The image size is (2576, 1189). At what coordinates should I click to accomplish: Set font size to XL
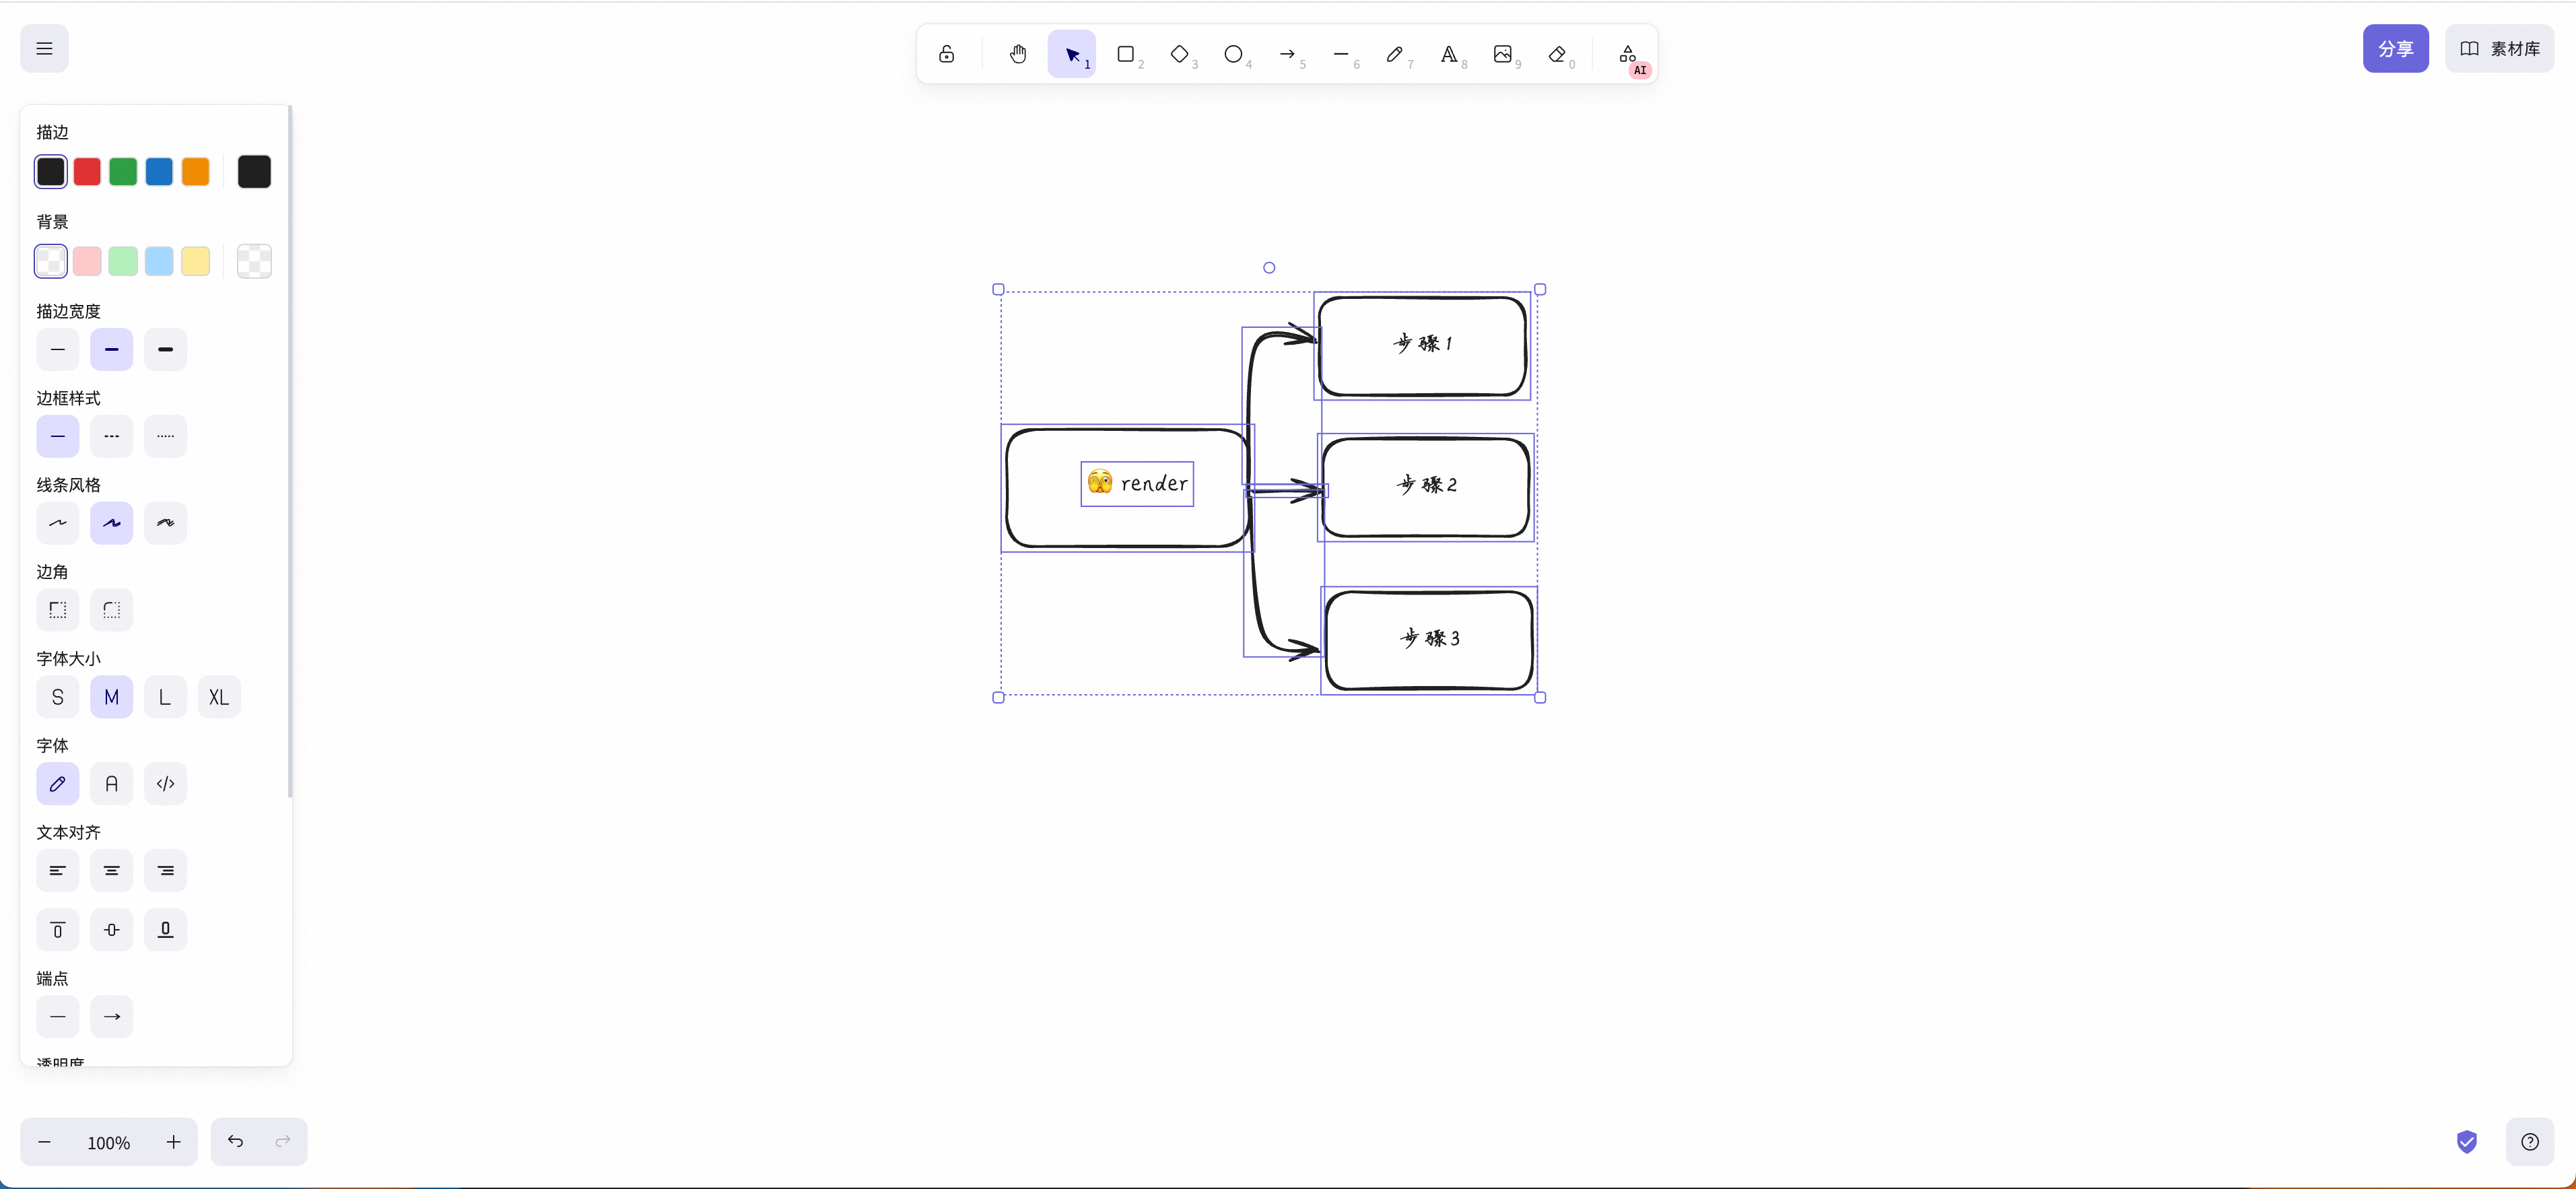coord(219,697)
